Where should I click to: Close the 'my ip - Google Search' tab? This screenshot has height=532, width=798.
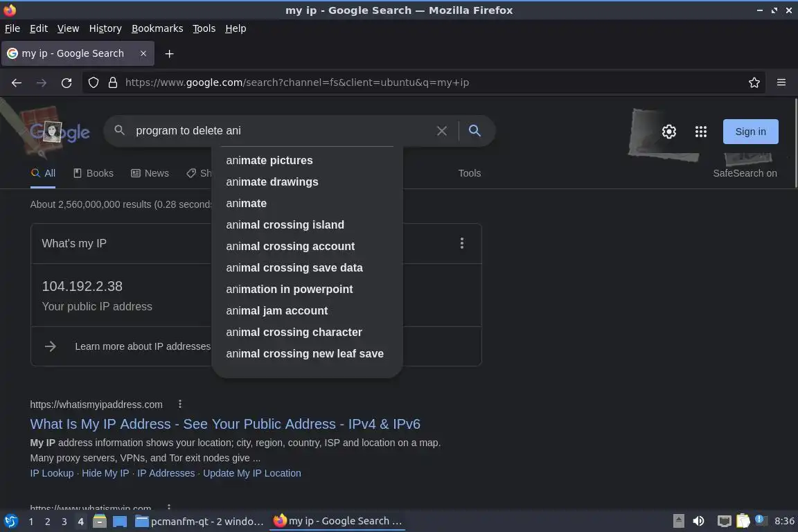click(x=143, y=53)
